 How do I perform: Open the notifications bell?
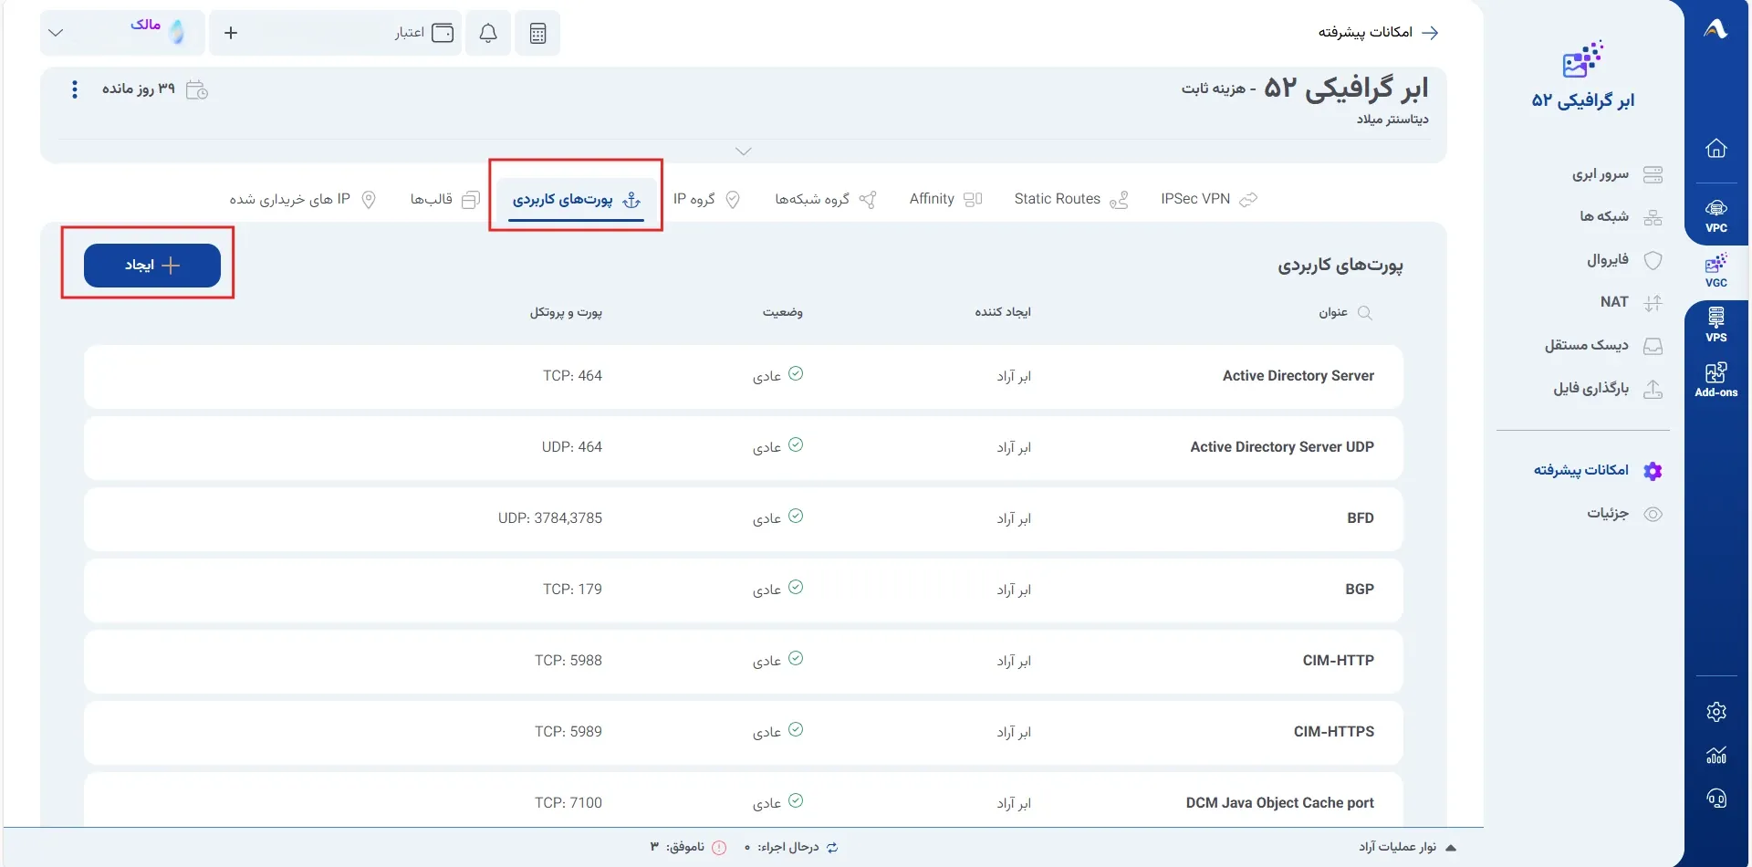[x=488, y=33]
